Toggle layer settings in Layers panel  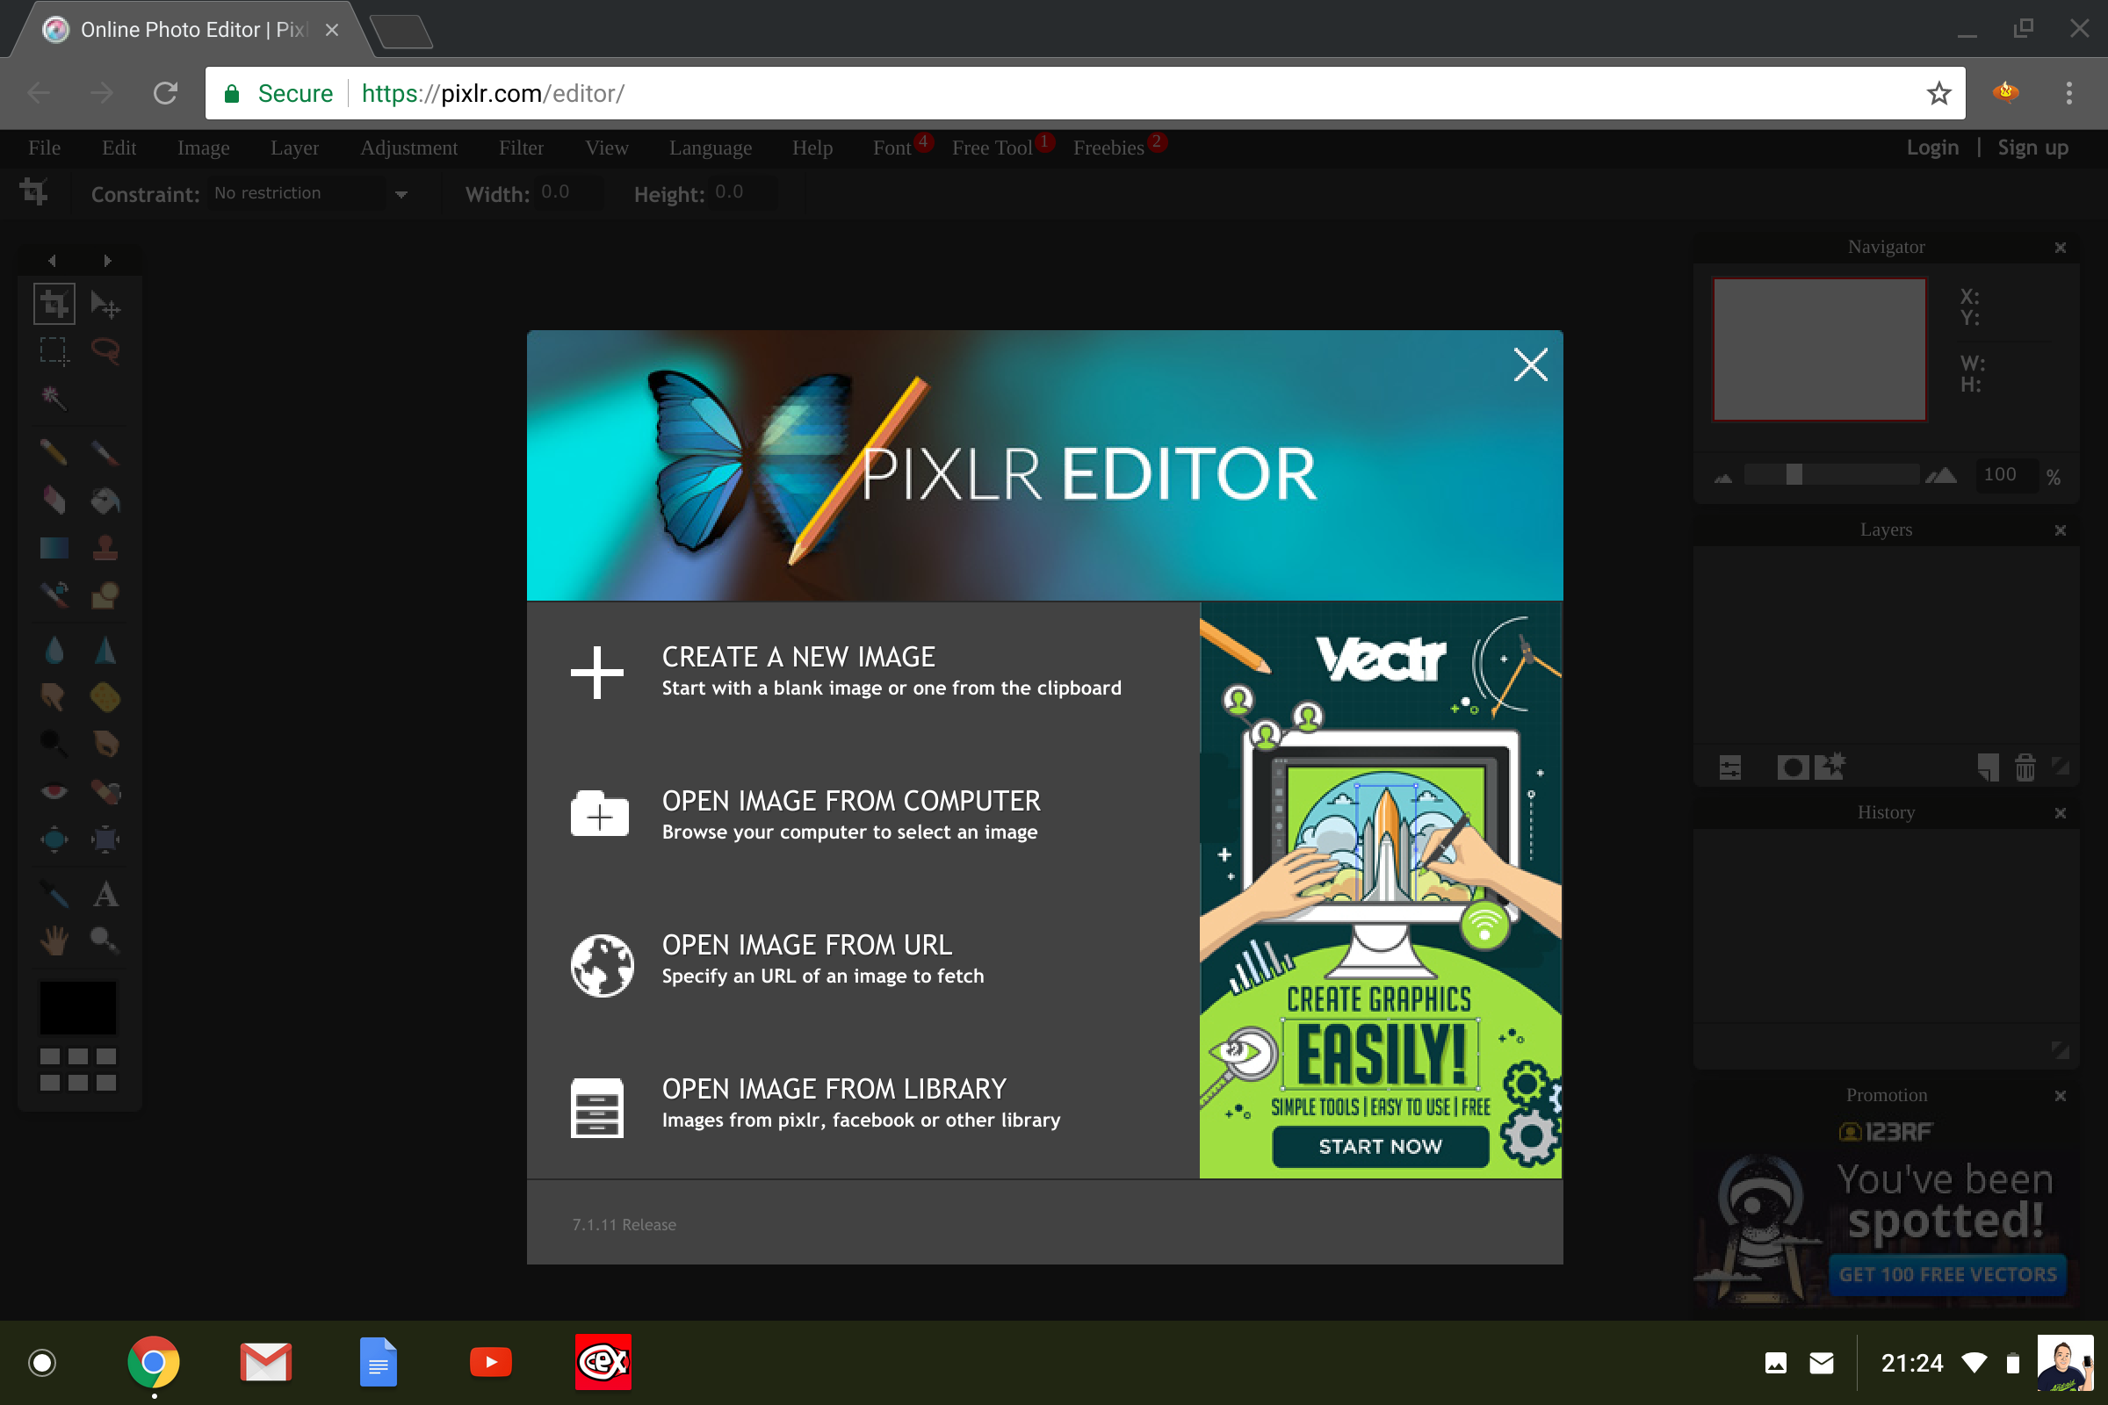click(x=1729, y=767)
